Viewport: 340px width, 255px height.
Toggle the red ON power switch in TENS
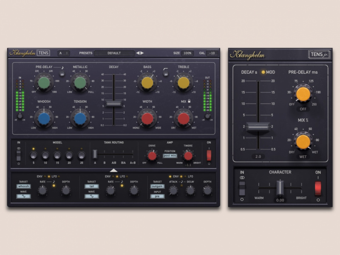[x=209, y=156]
